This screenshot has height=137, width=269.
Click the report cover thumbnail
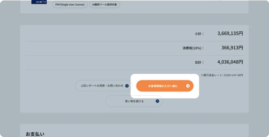point(39,2)
